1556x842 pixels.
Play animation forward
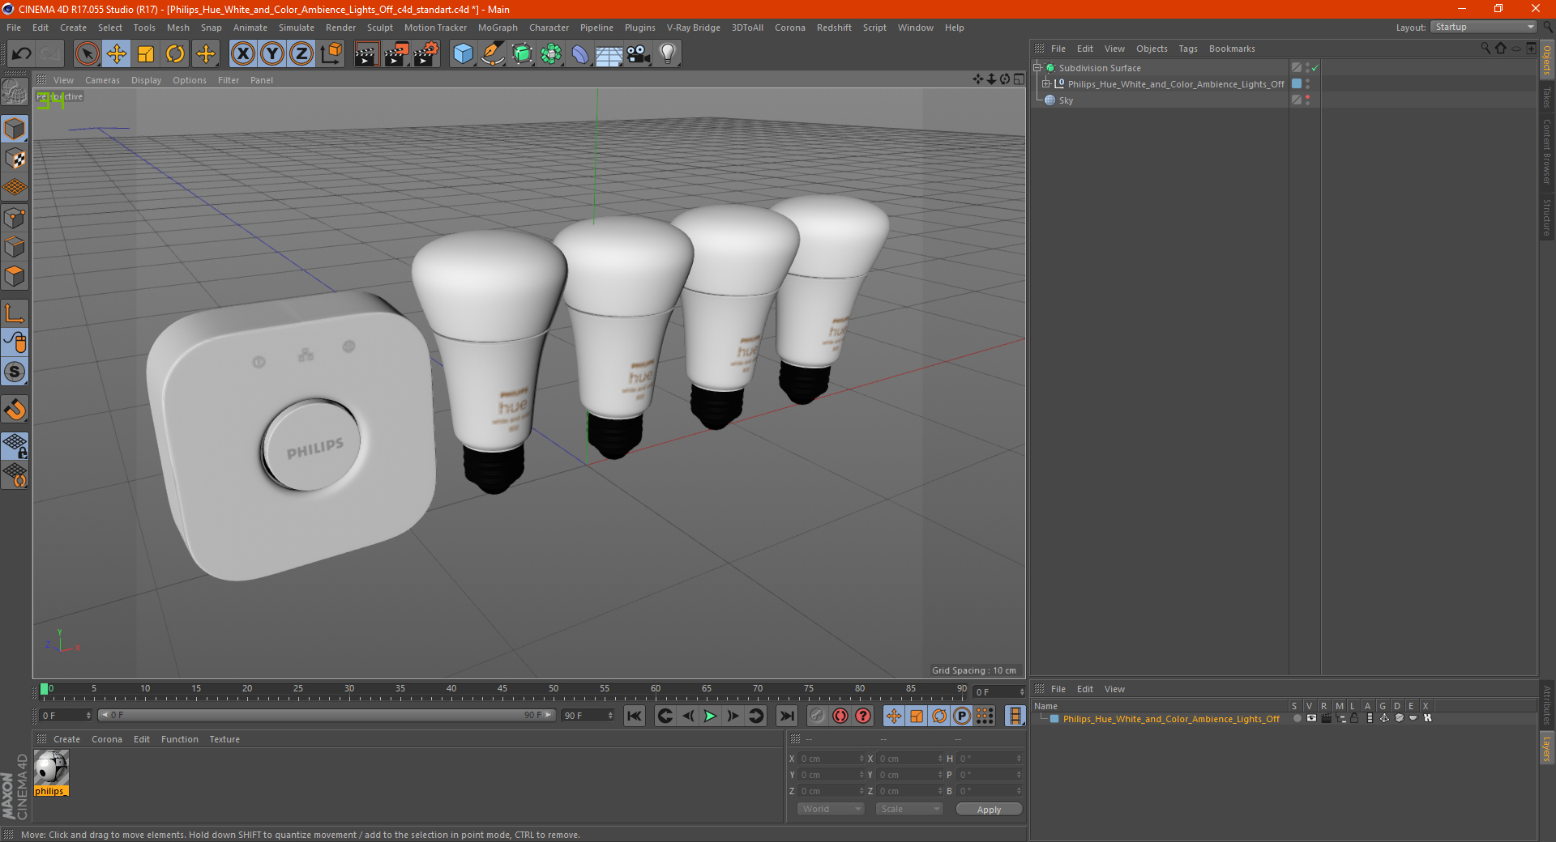(710, 716)
